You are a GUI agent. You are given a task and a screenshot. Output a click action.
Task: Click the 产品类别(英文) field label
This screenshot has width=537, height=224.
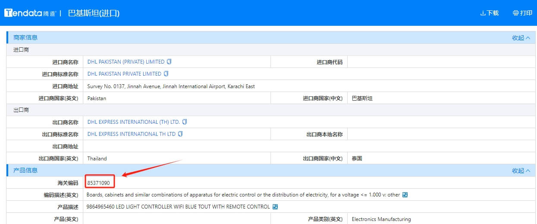point(325,219)
